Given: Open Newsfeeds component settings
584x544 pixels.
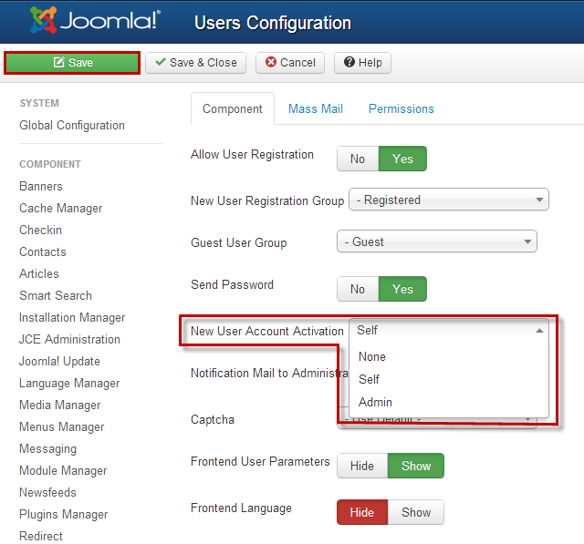Looking at the screenshot, I should [47, 492].
